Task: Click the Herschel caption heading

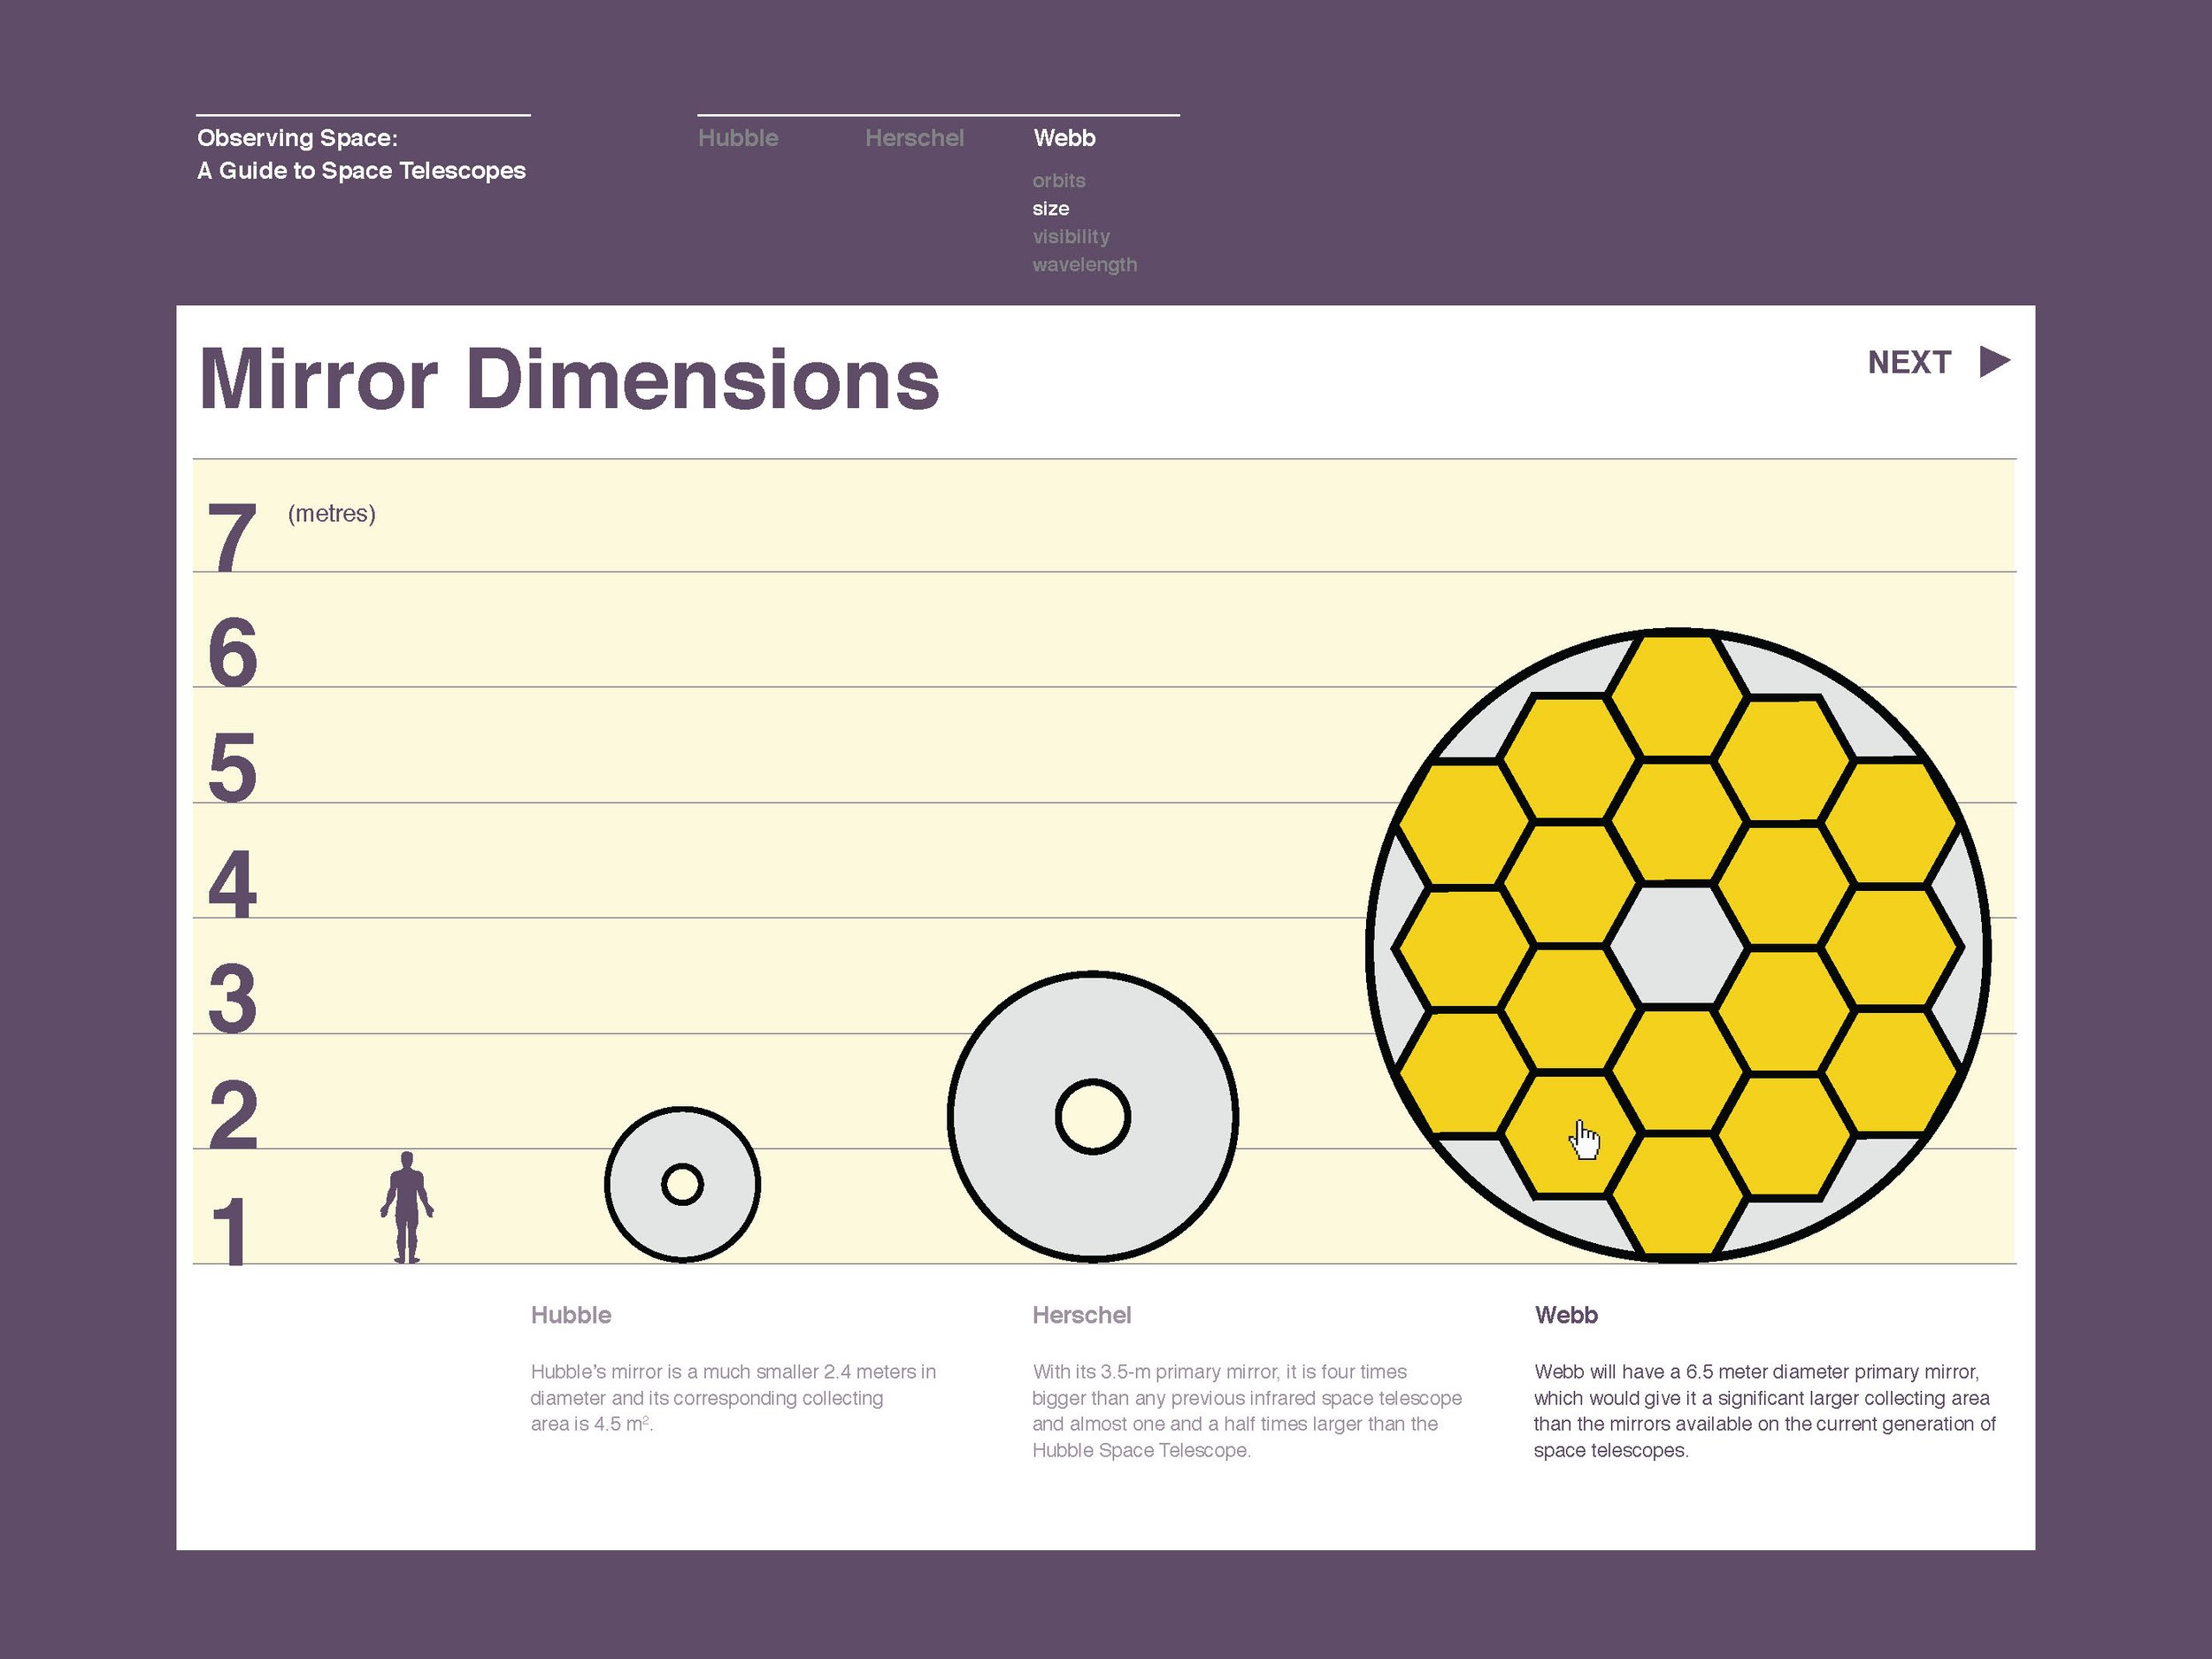Action: 1082,1315
